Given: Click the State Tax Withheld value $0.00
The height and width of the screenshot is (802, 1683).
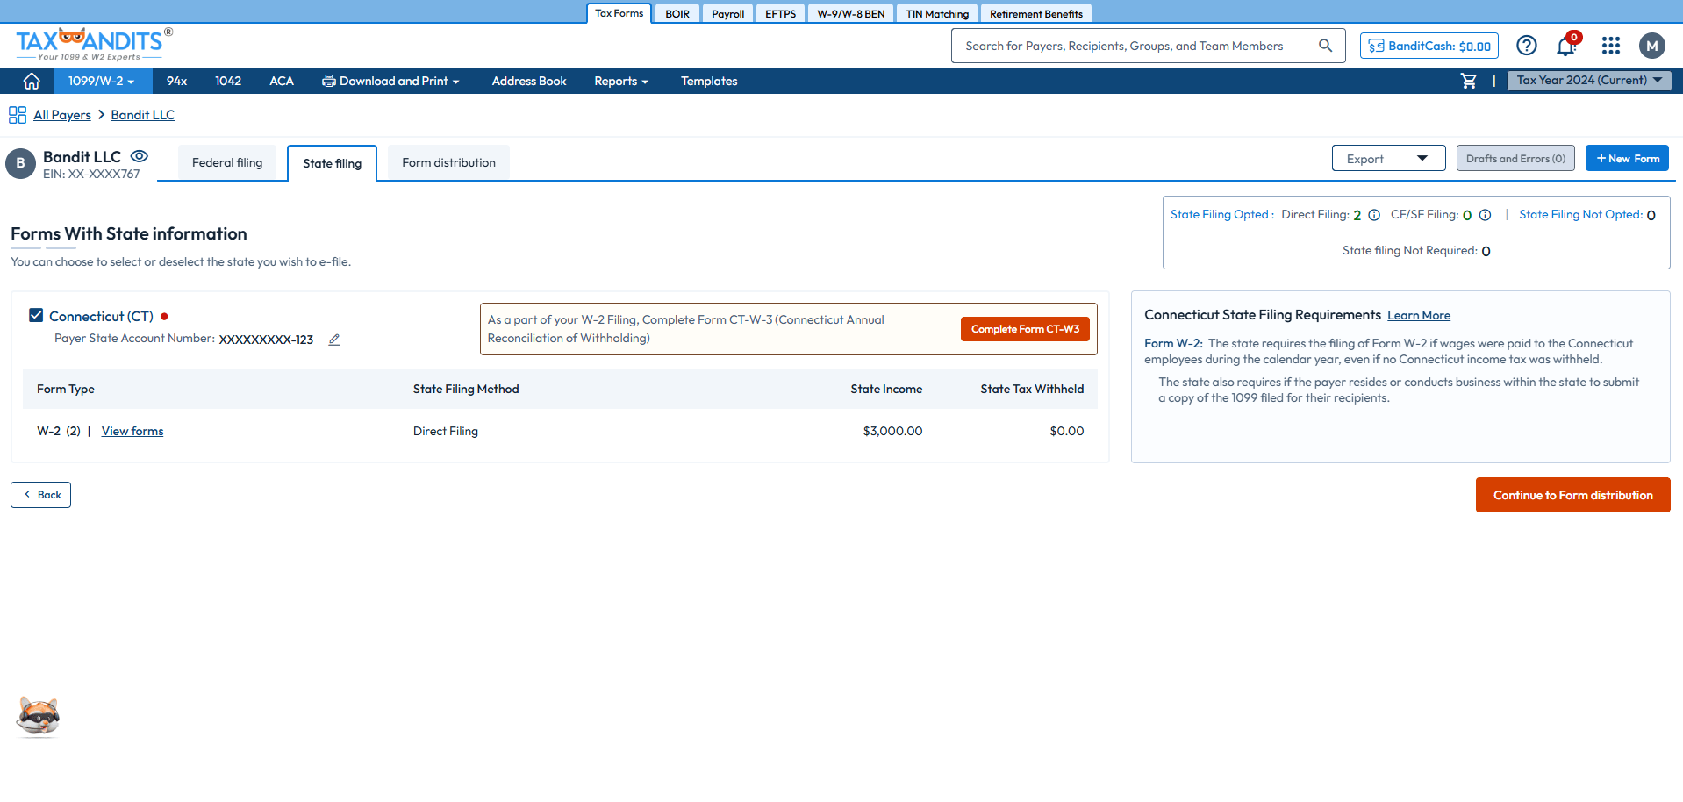Looking at the screenshot, I should click(1066, 431).
